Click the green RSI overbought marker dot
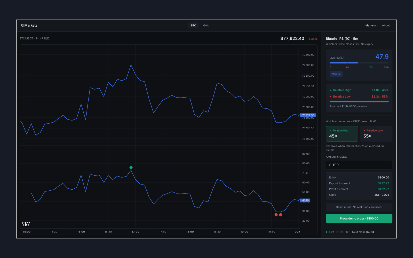This screenshot has width=413, height=258. tap(131, 167)
